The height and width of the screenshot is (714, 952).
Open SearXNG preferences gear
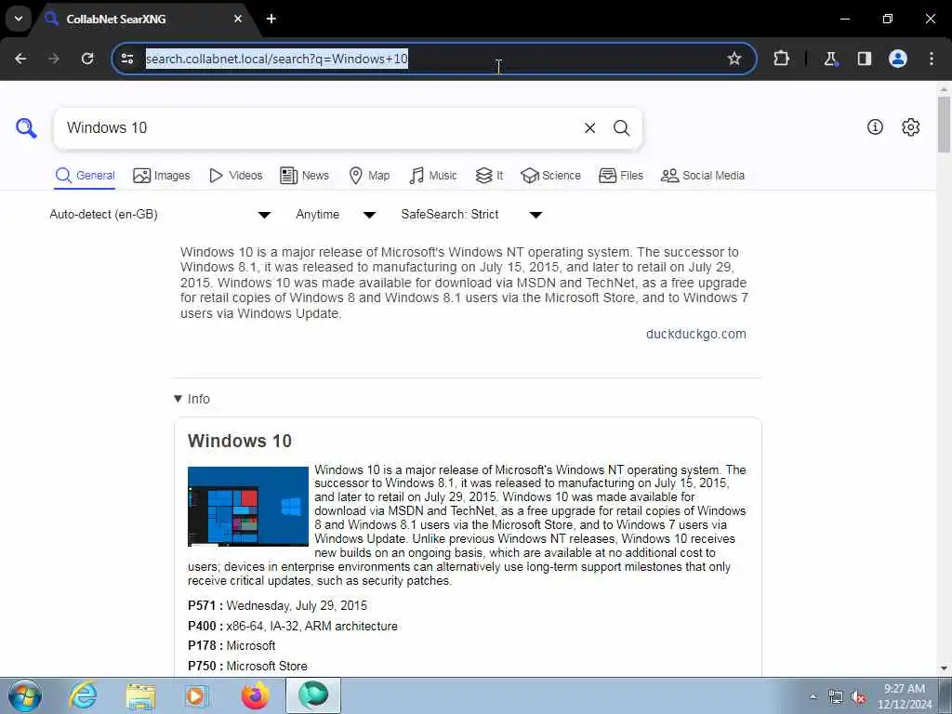tap(910, 126)
